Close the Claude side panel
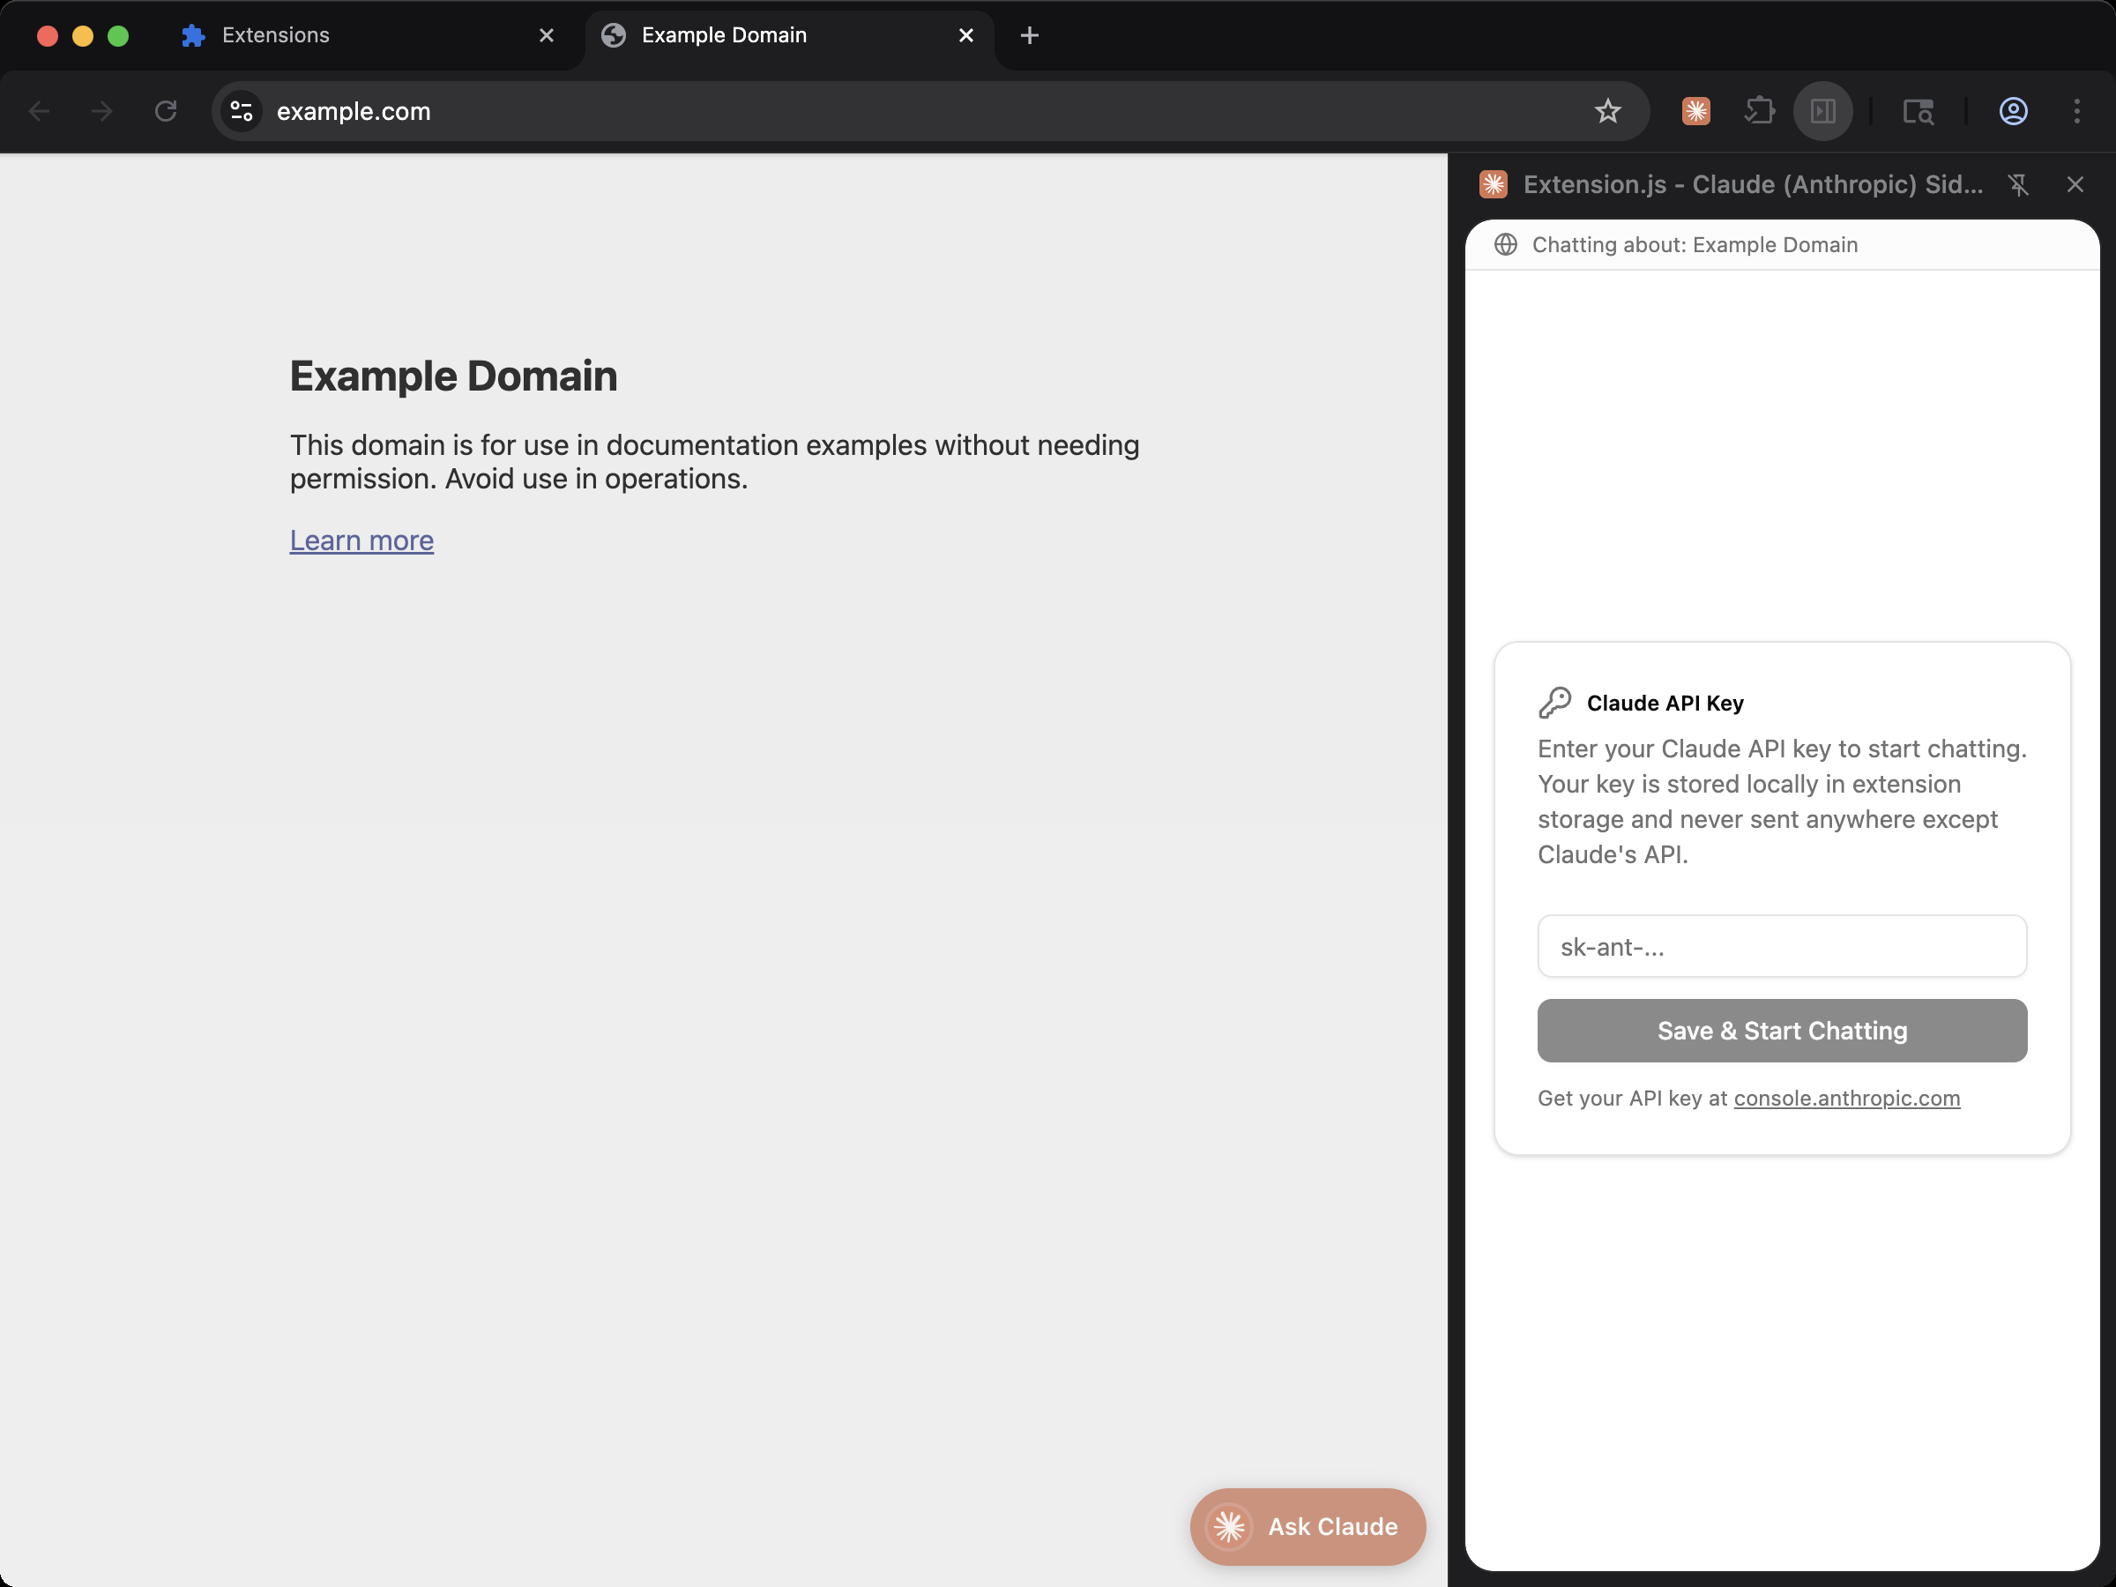Image resolution: width=2116 pixels, height=1587 pixels. [x=2074, y=184]
